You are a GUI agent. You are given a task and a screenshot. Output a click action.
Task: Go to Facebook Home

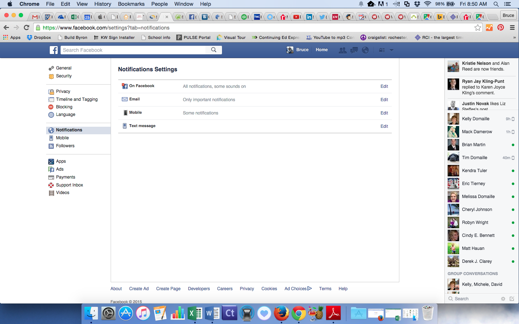[321, 50]
